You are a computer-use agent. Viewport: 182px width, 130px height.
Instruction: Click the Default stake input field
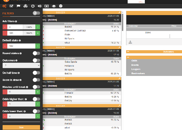click(21, 46)
